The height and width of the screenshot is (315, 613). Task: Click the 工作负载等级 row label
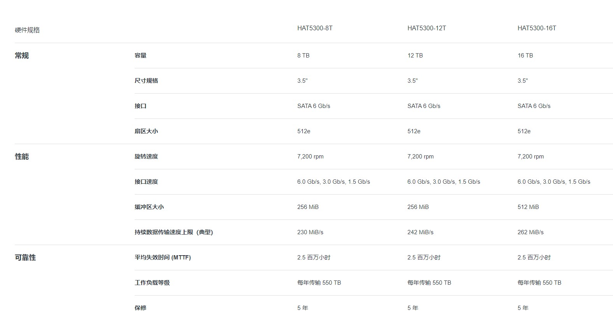tap(152, 283)
